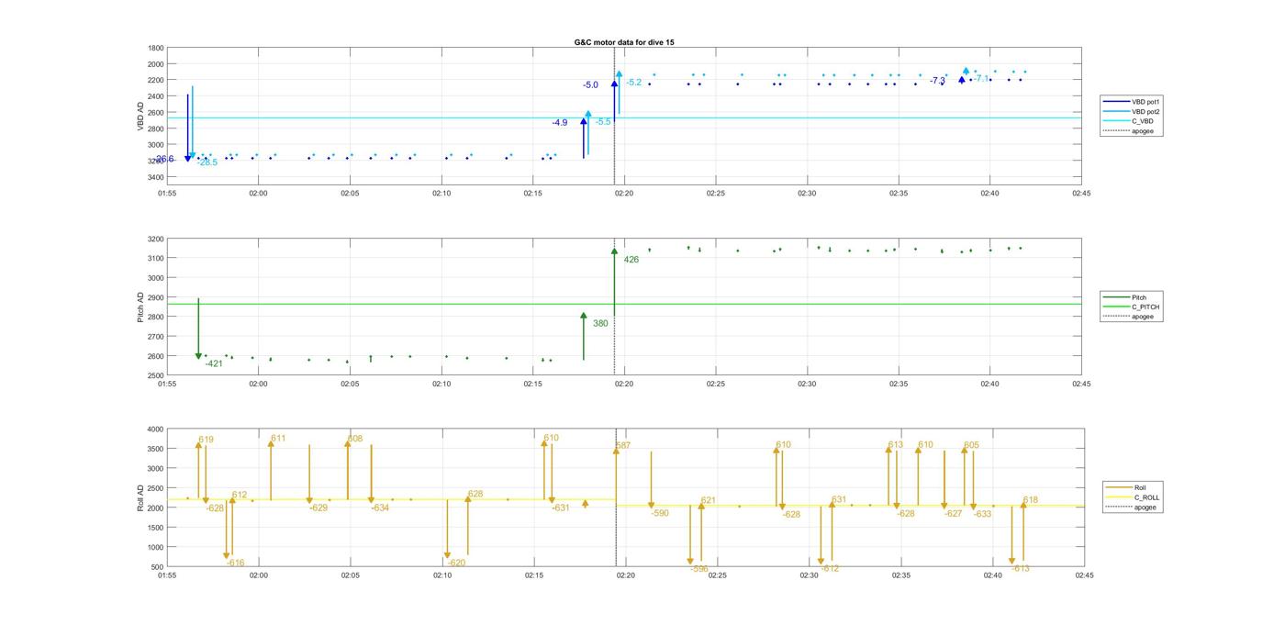The image size is (1285, 636).
Task: Click the '4000' y-axis tick on Roll plot
Action: 156,430
